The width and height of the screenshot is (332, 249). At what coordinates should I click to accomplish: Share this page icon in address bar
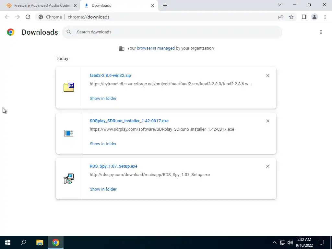coord(281,17)
